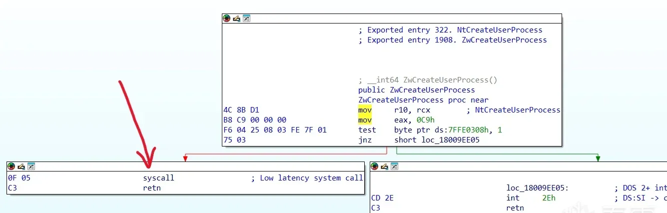Image resolution: width=667 pixels, height=213 pixels.
Task: Click the r10, rcx operands
Action: tap(412, 110)
